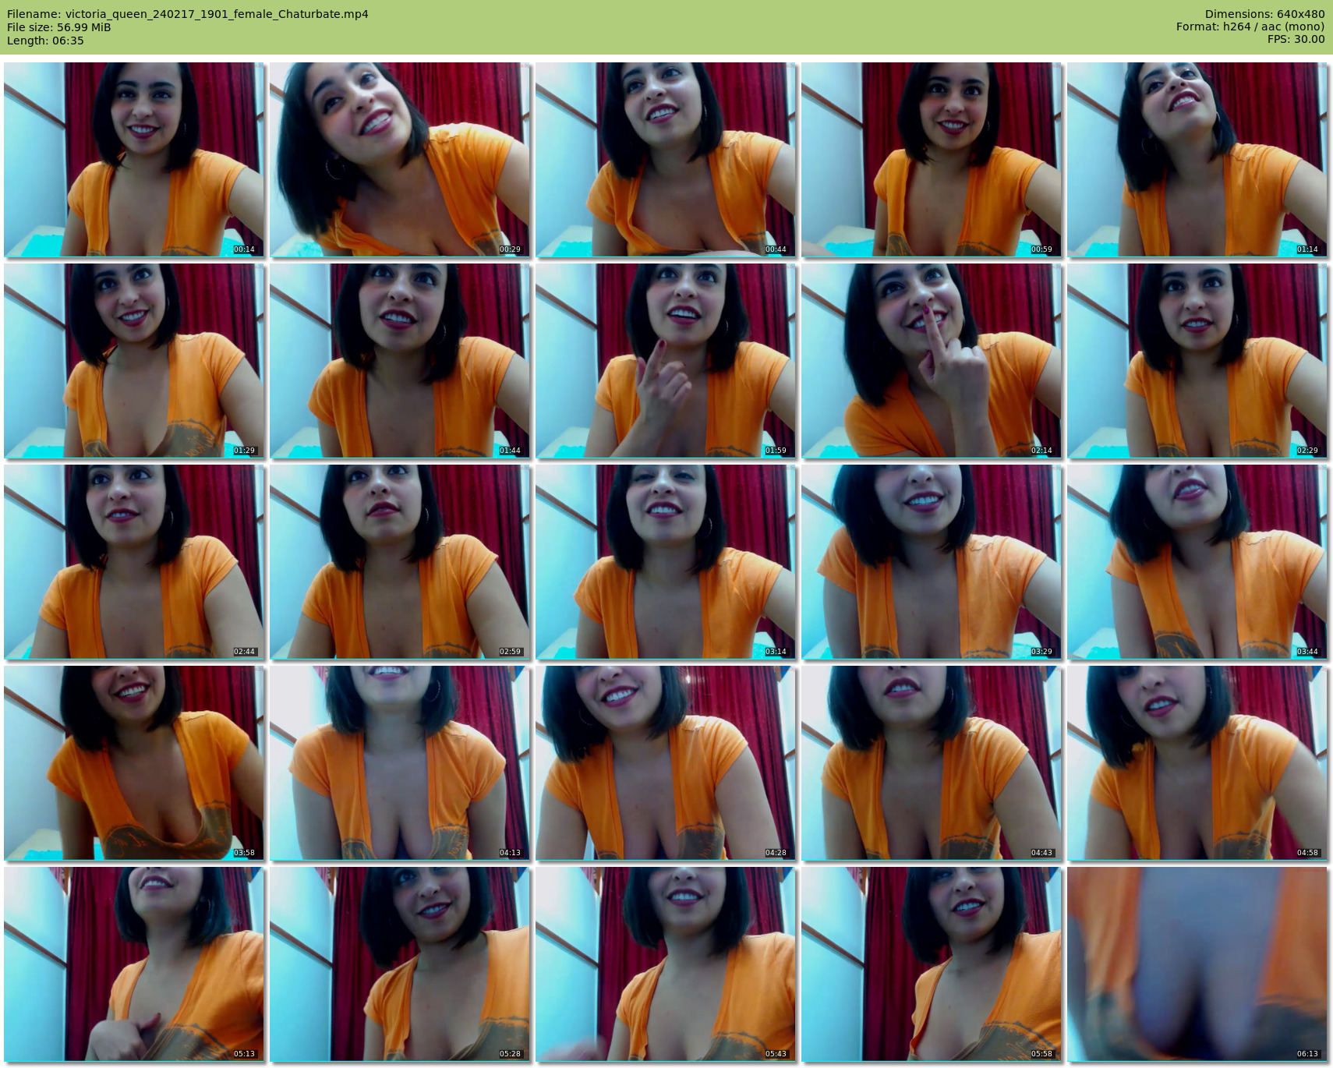
Task: Click the thumbnail timestamped 01:29
Action: tap(133, 361)
